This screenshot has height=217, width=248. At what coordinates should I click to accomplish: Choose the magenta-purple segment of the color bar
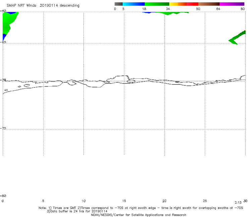point(232,4)
